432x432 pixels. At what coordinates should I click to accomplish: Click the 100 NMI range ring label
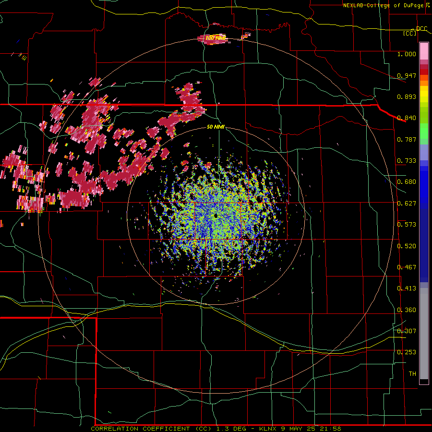point(216,38)
